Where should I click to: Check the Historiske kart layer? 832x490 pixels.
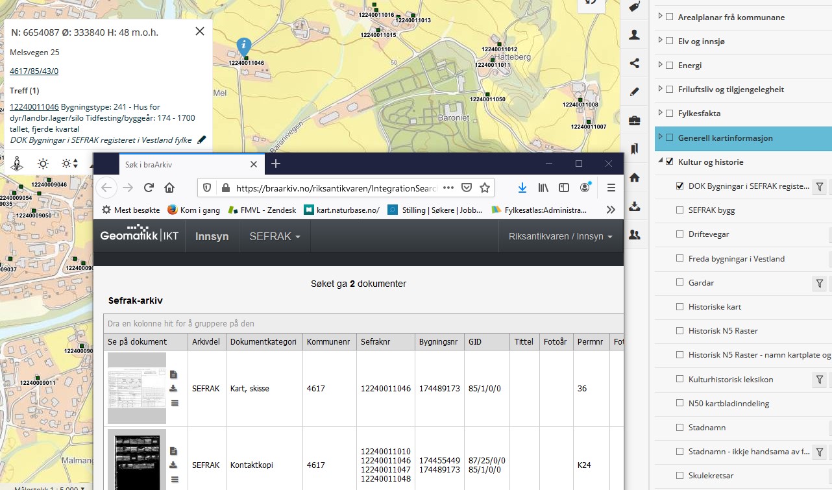[679, 306]
